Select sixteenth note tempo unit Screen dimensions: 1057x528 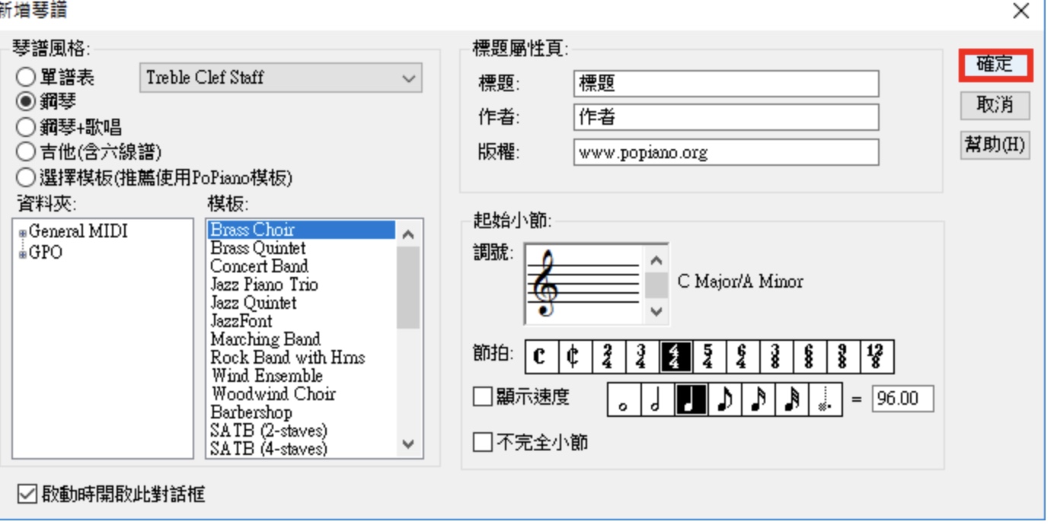(x=758, y=399)
